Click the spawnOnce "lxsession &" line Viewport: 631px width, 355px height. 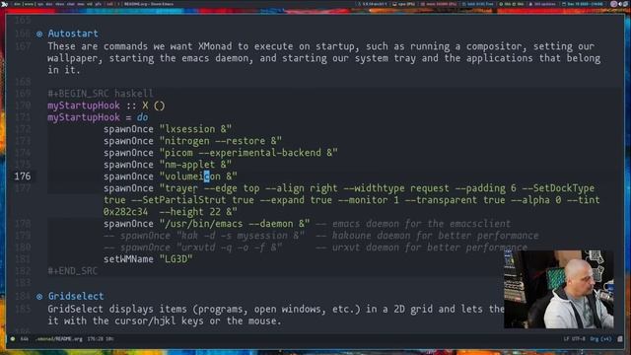pos(168,129)
